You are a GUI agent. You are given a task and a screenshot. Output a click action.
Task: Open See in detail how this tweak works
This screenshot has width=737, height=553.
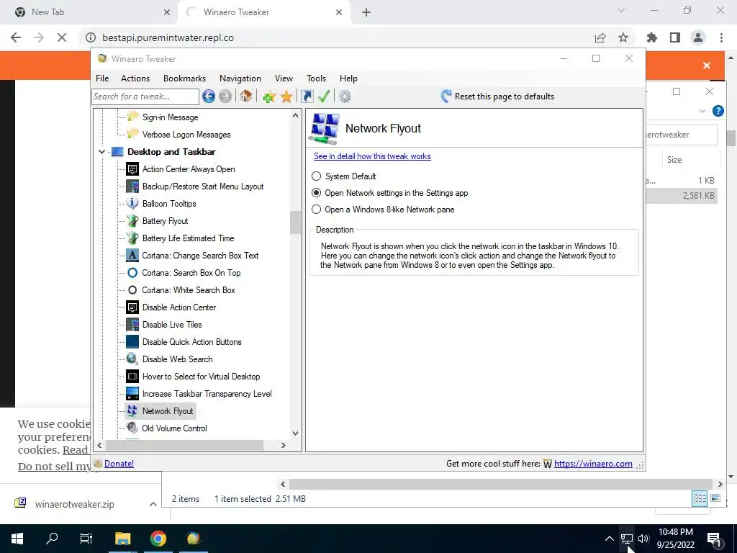point(372,156)
